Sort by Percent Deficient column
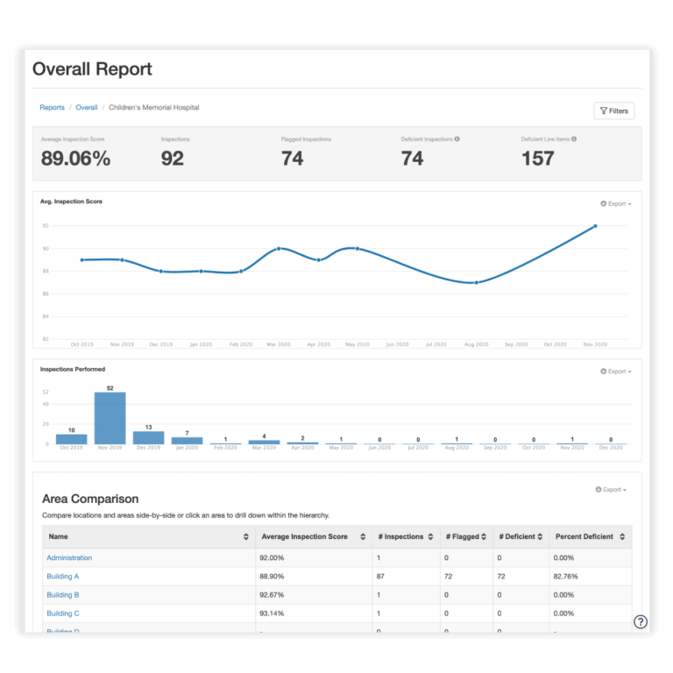 point(621,537)
